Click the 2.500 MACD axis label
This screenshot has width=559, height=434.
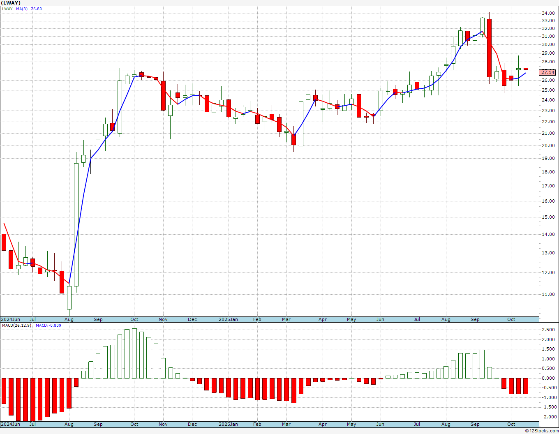pos(549,330)
